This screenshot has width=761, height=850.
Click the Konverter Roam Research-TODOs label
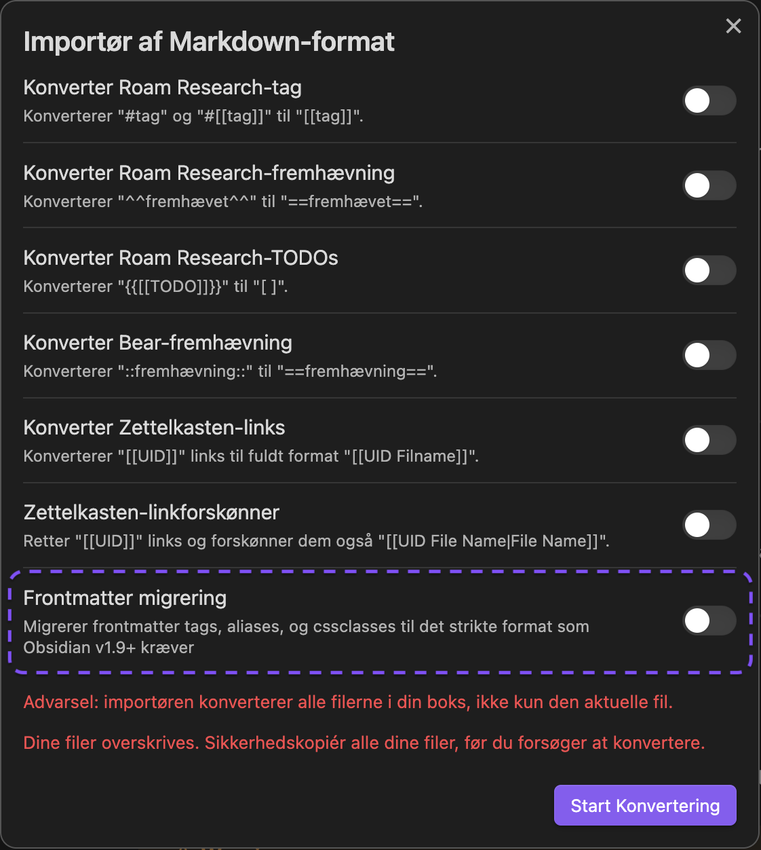pyautogui.click(x=180, y=258)
